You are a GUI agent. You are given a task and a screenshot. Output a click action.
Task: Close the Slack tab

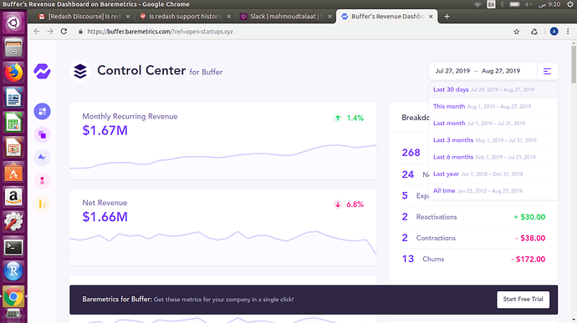tap(329, 17)
